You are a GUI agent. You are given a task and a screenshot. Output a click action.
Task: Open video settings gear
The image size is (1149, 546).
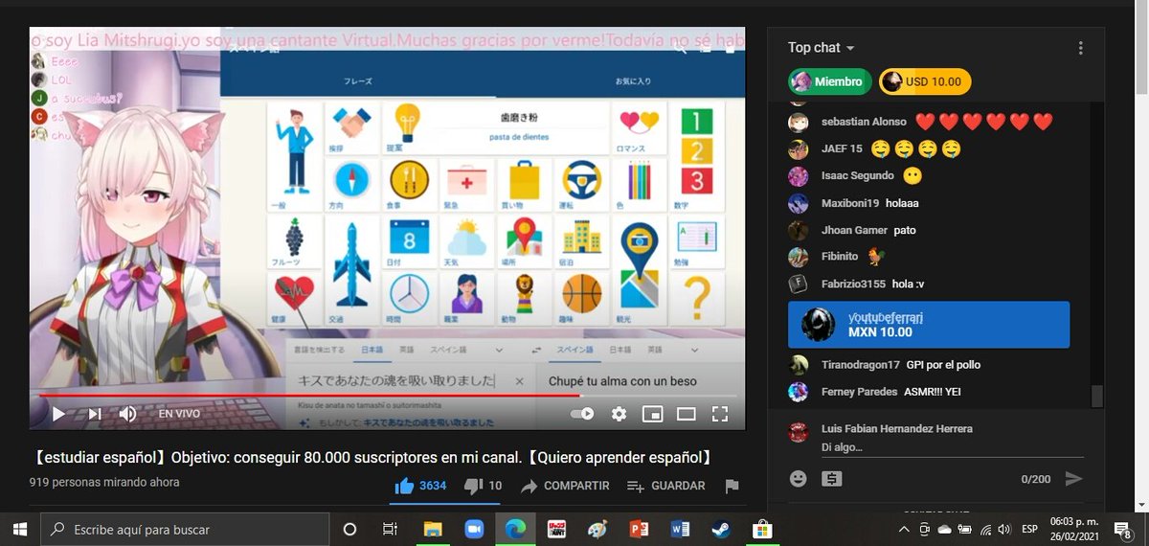[619, 414]
